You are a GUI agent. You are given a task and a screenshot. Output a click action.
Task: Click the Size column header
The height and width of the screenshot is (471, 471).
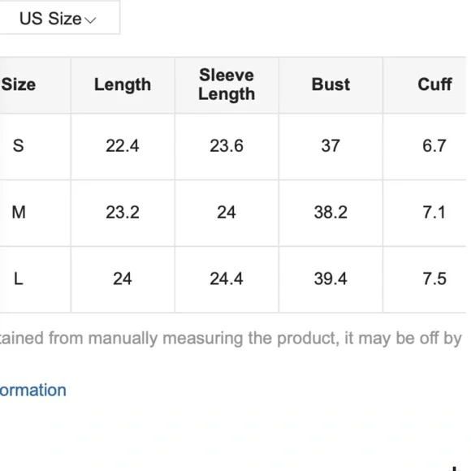coord(19,84)
